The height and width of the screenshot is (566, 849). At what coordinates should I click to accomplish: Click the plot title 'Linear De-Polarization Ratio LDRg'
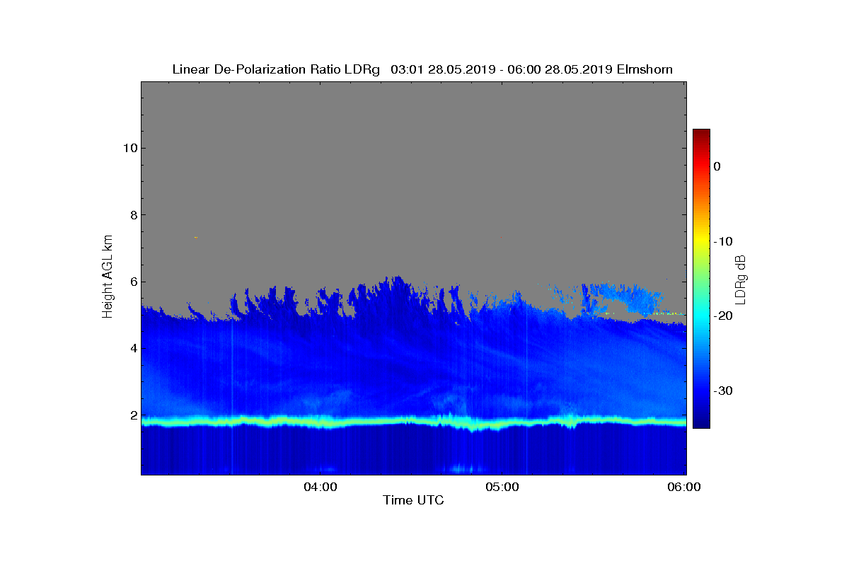[276, 69]
